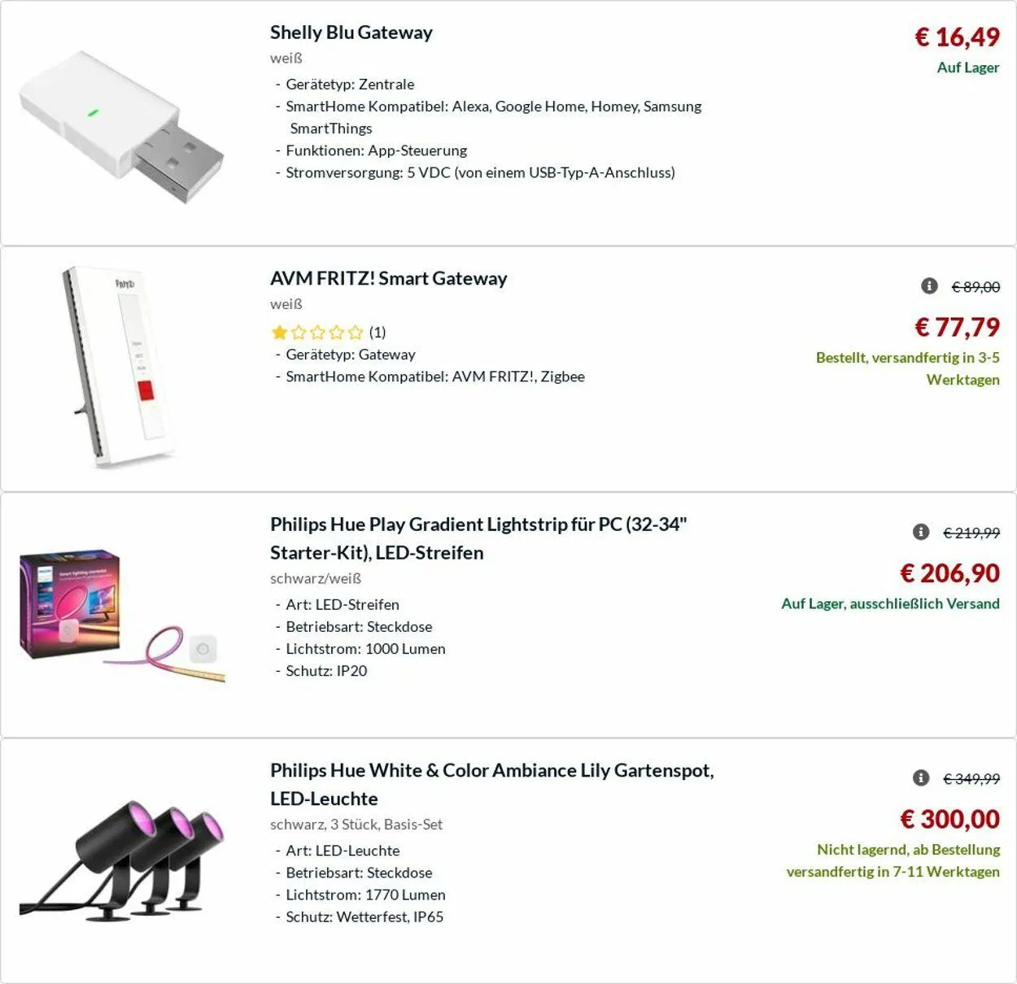Viewport: 1017px width, 984px height.
Task: Click the €300,00 price of Lily Gartenspot
Action: click(x=949, y=819)
